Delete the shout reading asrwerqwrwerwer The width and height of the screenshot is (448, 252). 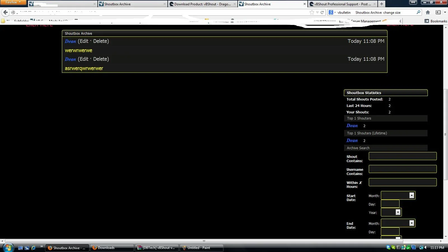point(100,59)
